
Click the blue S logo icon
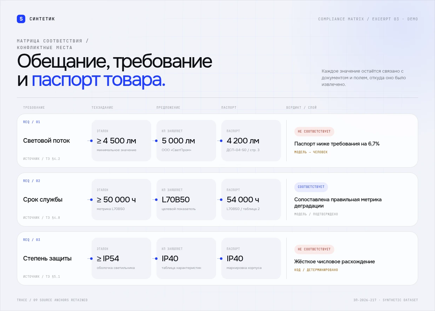point(21,19)
